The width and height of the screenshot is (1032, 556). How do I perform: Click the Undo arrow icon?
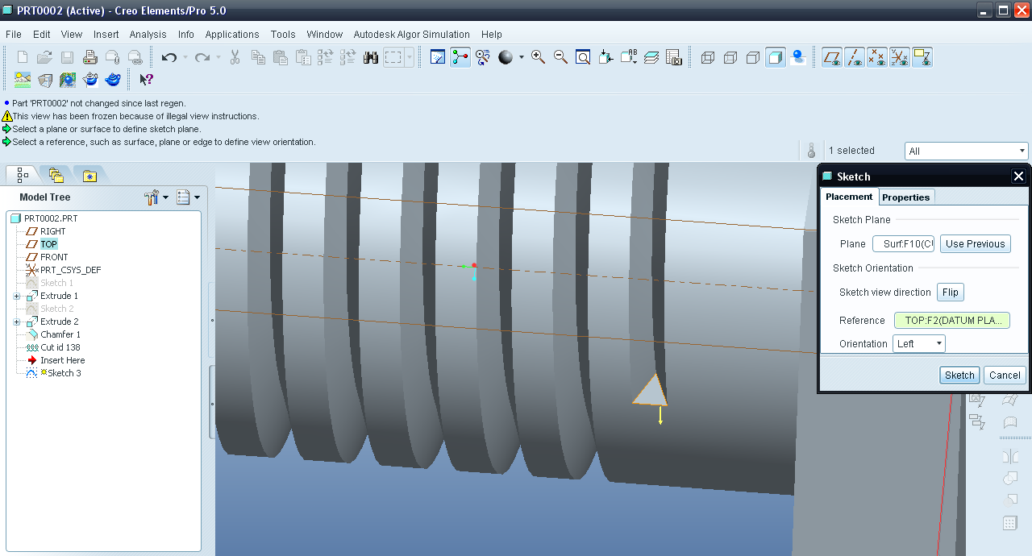(x=169, y=57)
